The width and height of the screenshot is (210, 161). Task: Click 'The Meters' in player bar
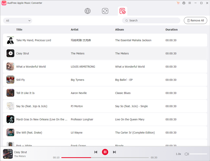click(x=20, y=156)
